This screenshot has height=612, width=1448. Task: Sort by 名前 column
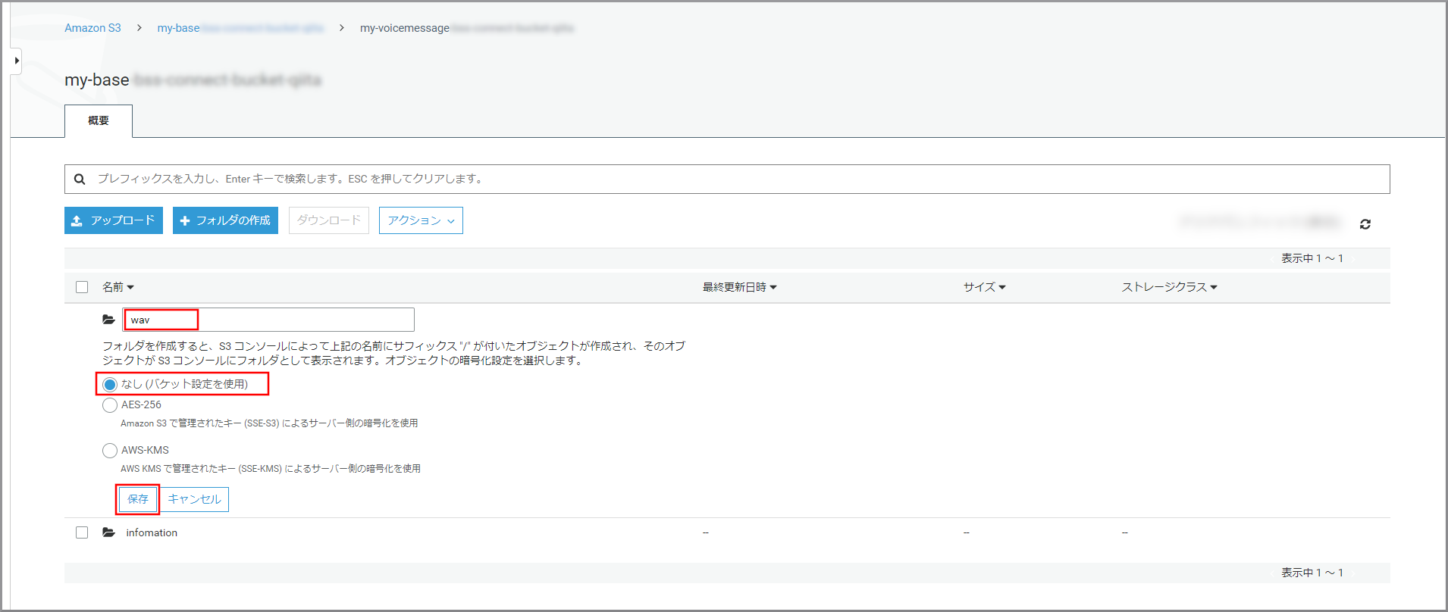click(x=118, y=287)
